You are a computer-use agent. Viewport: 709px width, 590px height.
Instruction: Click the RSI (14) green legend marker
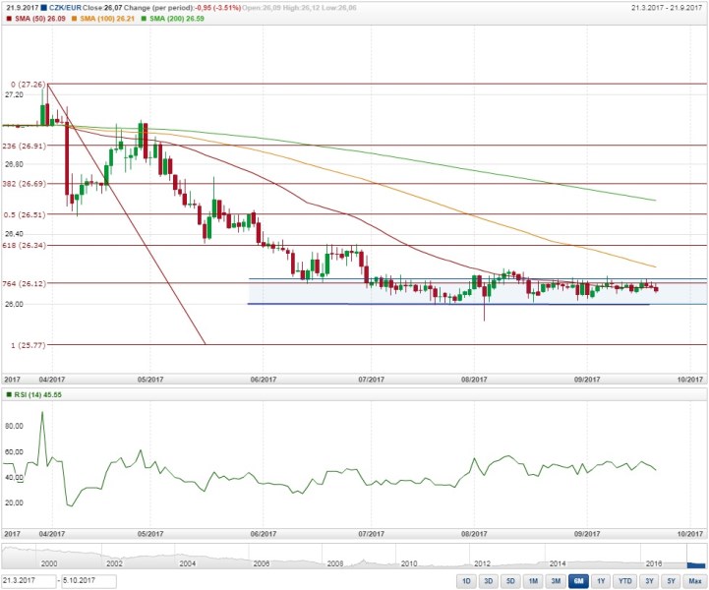coord(6,394)
